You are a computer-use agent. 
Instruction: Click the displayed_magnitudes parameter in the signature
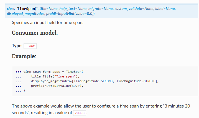[24, 14]
